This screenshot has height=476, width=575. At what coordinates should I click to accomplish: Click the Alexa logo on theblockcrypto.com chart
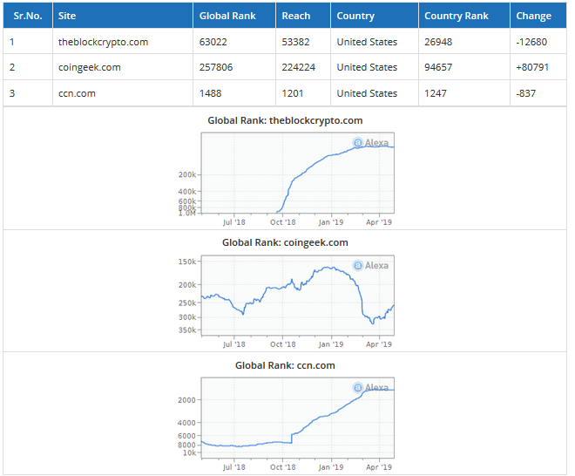coord(371,142)
